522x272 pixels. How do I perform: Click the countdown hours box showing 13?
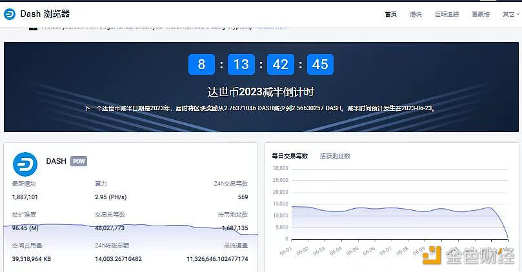(x=241, y=64)
